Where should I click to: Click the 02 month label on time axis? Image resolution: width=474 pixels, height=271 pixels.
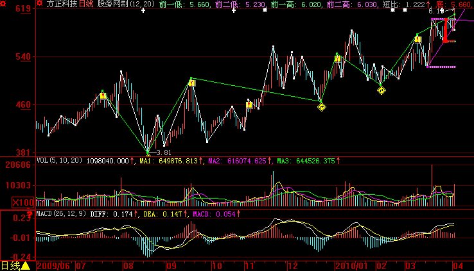coord(382,266)
